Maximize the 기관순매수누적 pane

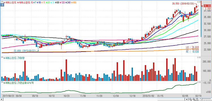(x=200, y=82)
